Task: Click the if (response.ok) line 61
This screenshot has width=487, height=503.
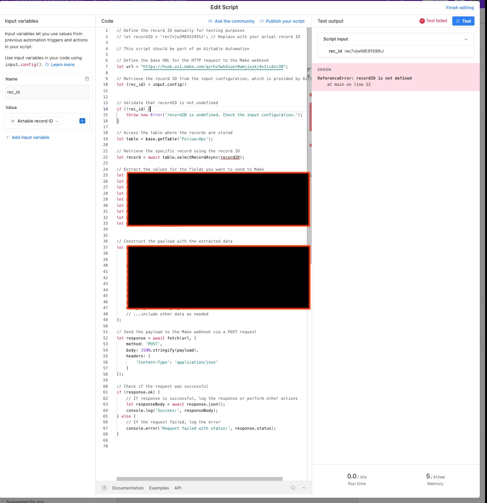Action: click(x=138, y=393)
